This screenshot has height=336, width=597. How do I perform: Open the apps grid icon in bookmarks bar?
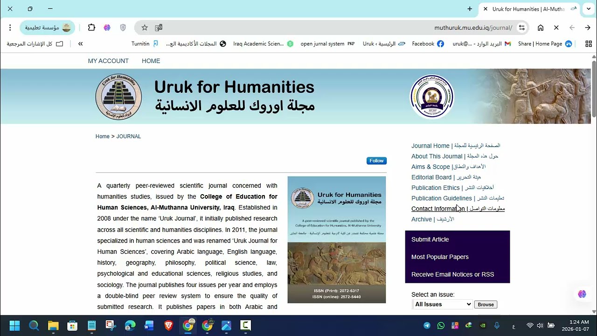click(589, 44)
